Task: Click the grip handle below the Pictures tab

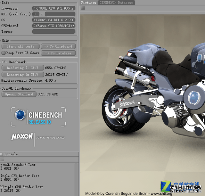Action: (x=83, y=8)
